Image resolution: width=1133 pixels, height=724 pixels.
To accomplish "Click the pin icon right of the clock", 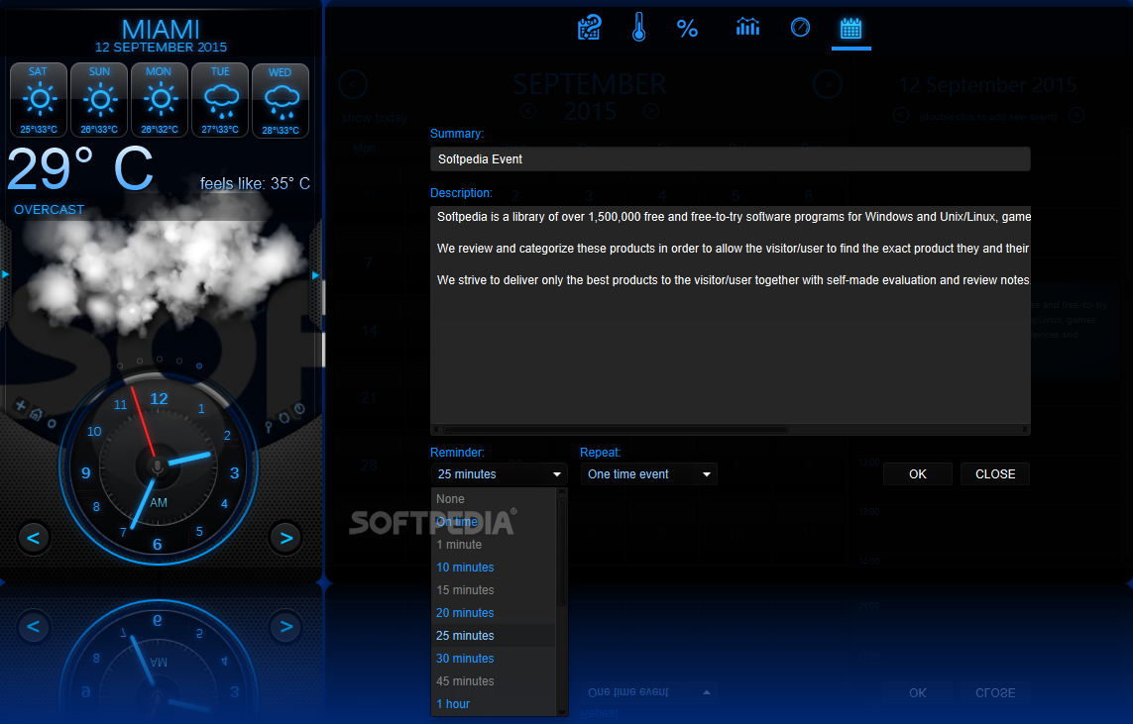I will pyautogui.click(x=268, y=427).
